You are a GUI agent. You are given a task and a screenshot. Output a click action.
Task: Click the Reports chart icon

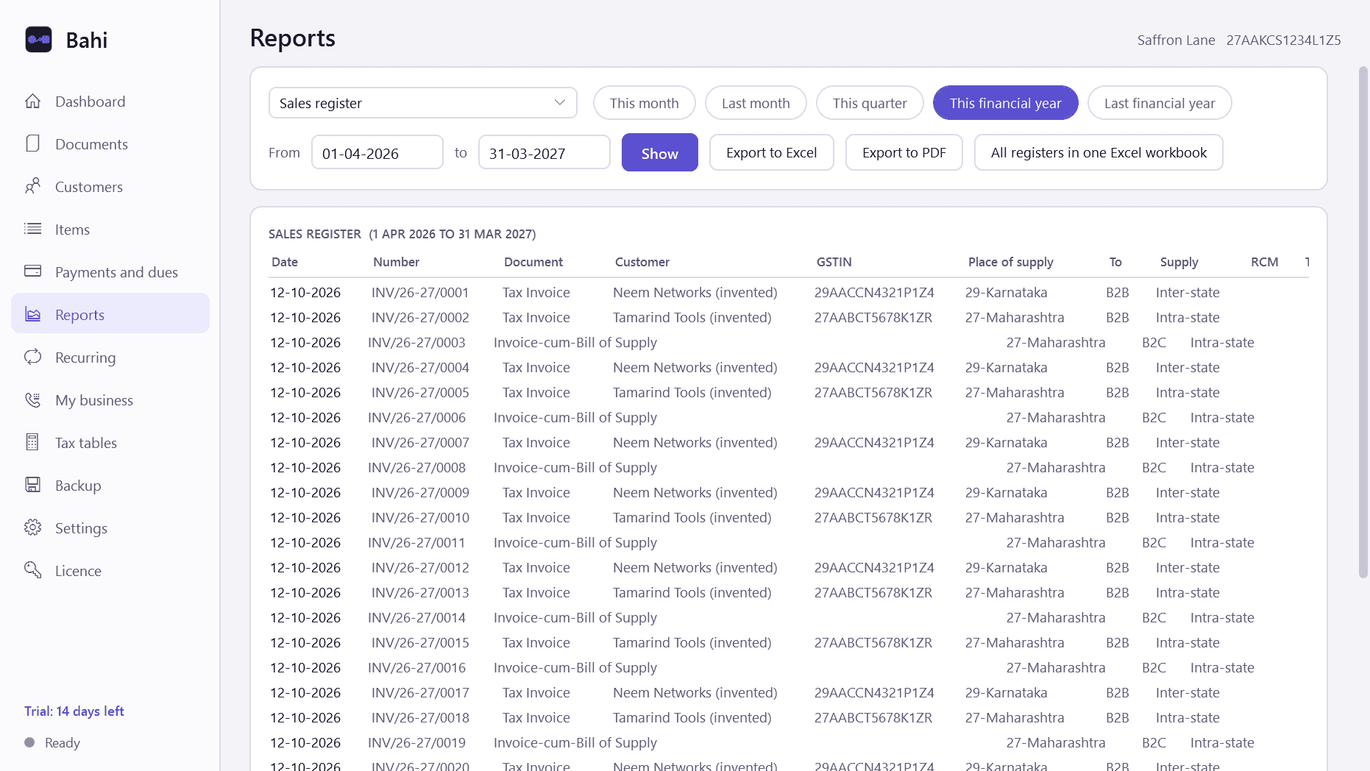32,314
